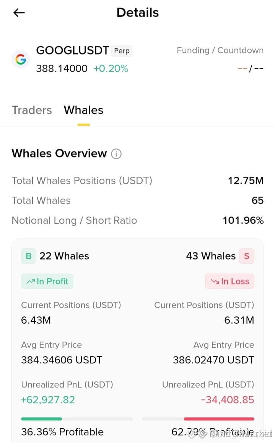Click the red short-side progress bar
275x443 pixels.
tap(219, 419)
